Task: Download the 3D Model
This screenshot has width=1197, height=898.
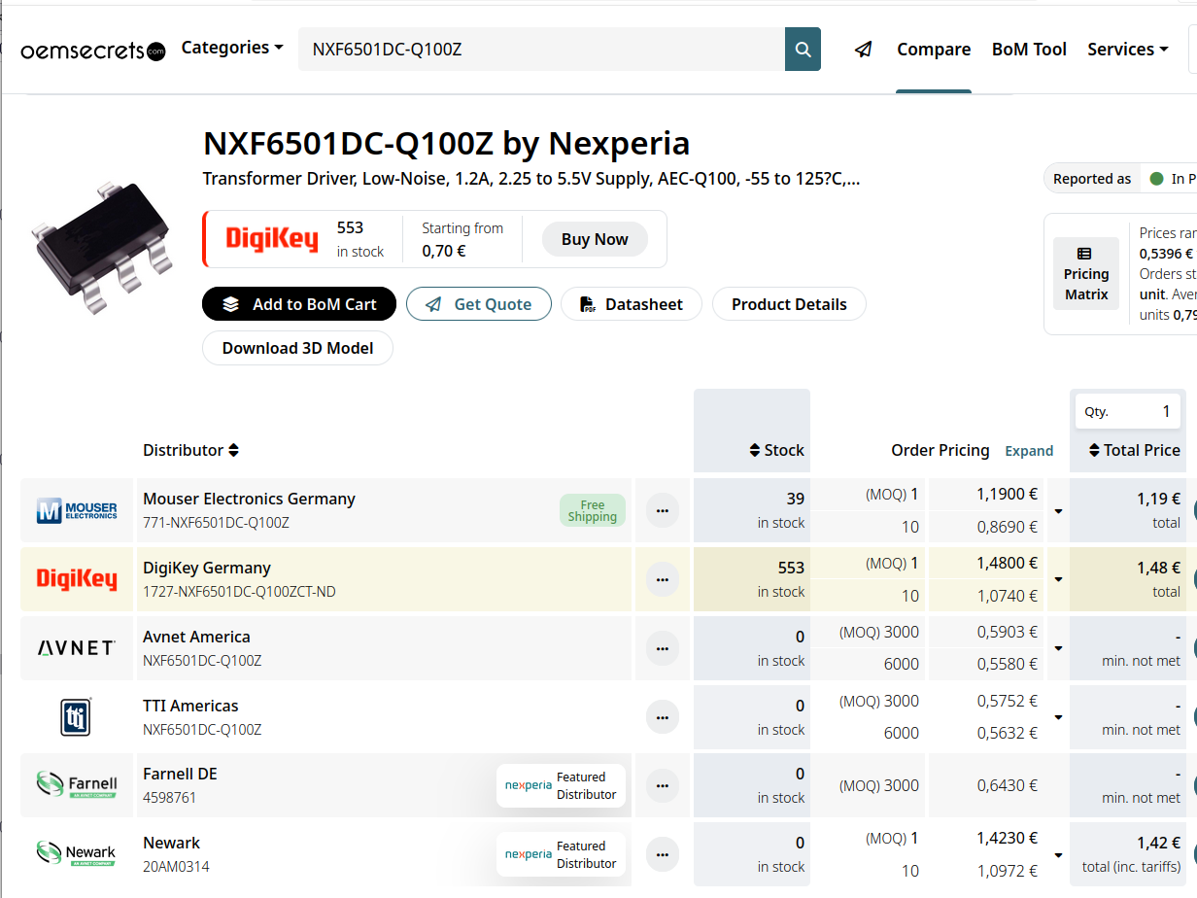Action: [297, 348]
